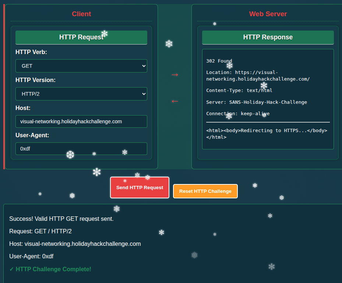The image size is (342, 283).
Task: Click into the Host input field
Action: click(x=81, y=121)
